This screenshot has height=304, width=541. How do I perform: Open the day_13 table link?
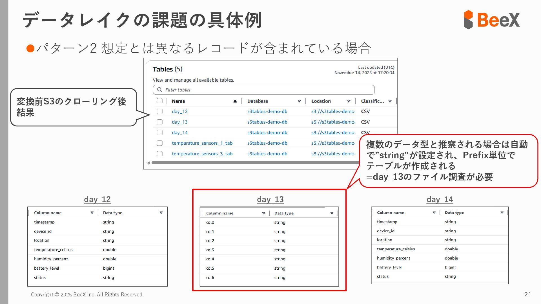pyautogui.click(x=179, y=122)
